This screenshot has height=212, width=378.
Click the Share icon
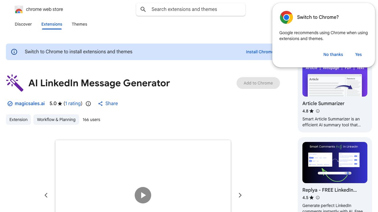pos(100,104)
